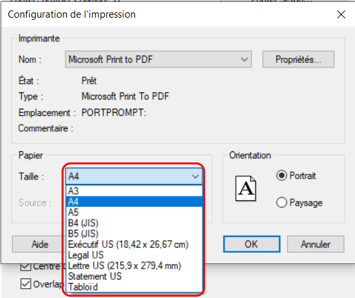Toggle the Centre checkbox

(x=26, y=266)
